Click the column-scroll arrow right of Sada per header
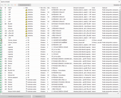Viewport: 121px width, 98px height. pos(120,8)
